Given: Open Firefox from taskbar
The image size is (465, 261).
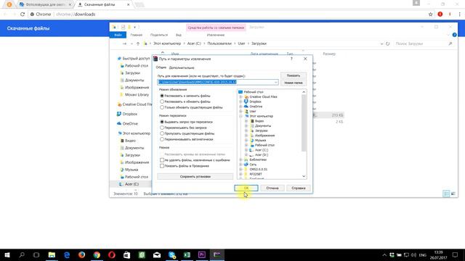Looking at the screenshot, I should click(81, 254).
